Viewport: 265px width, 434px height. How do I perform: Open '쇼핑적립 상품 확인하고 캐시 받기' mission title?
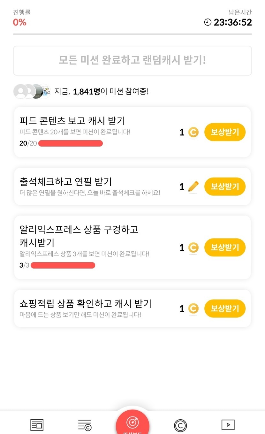click(x=86, y=304)
